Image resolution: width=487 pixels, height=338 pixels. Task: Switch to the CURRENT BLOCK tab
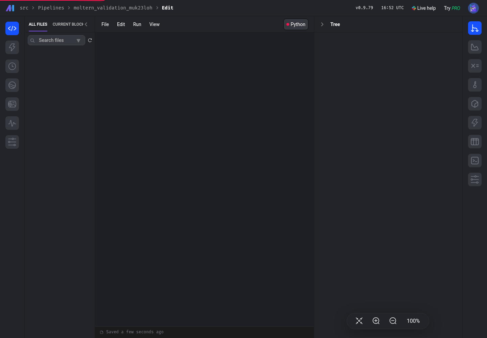coord(68,24)
